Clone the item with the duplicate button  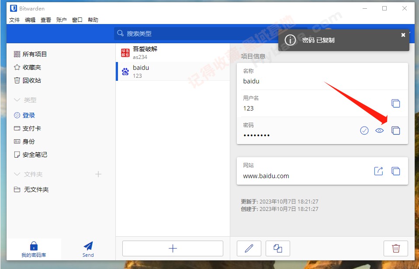click(x=277, y=248)
